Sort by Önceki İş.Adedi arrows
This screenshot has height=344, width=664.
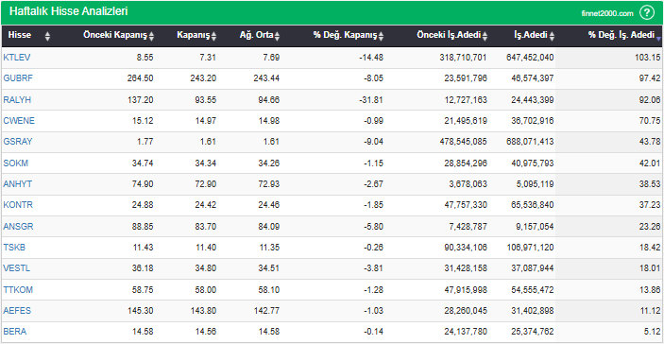485,37
